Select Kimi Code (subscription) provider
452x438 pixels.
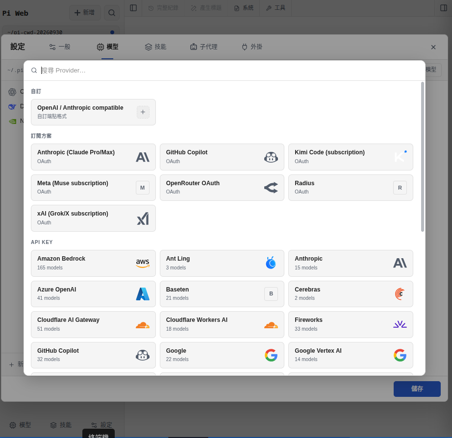[351, 157]
